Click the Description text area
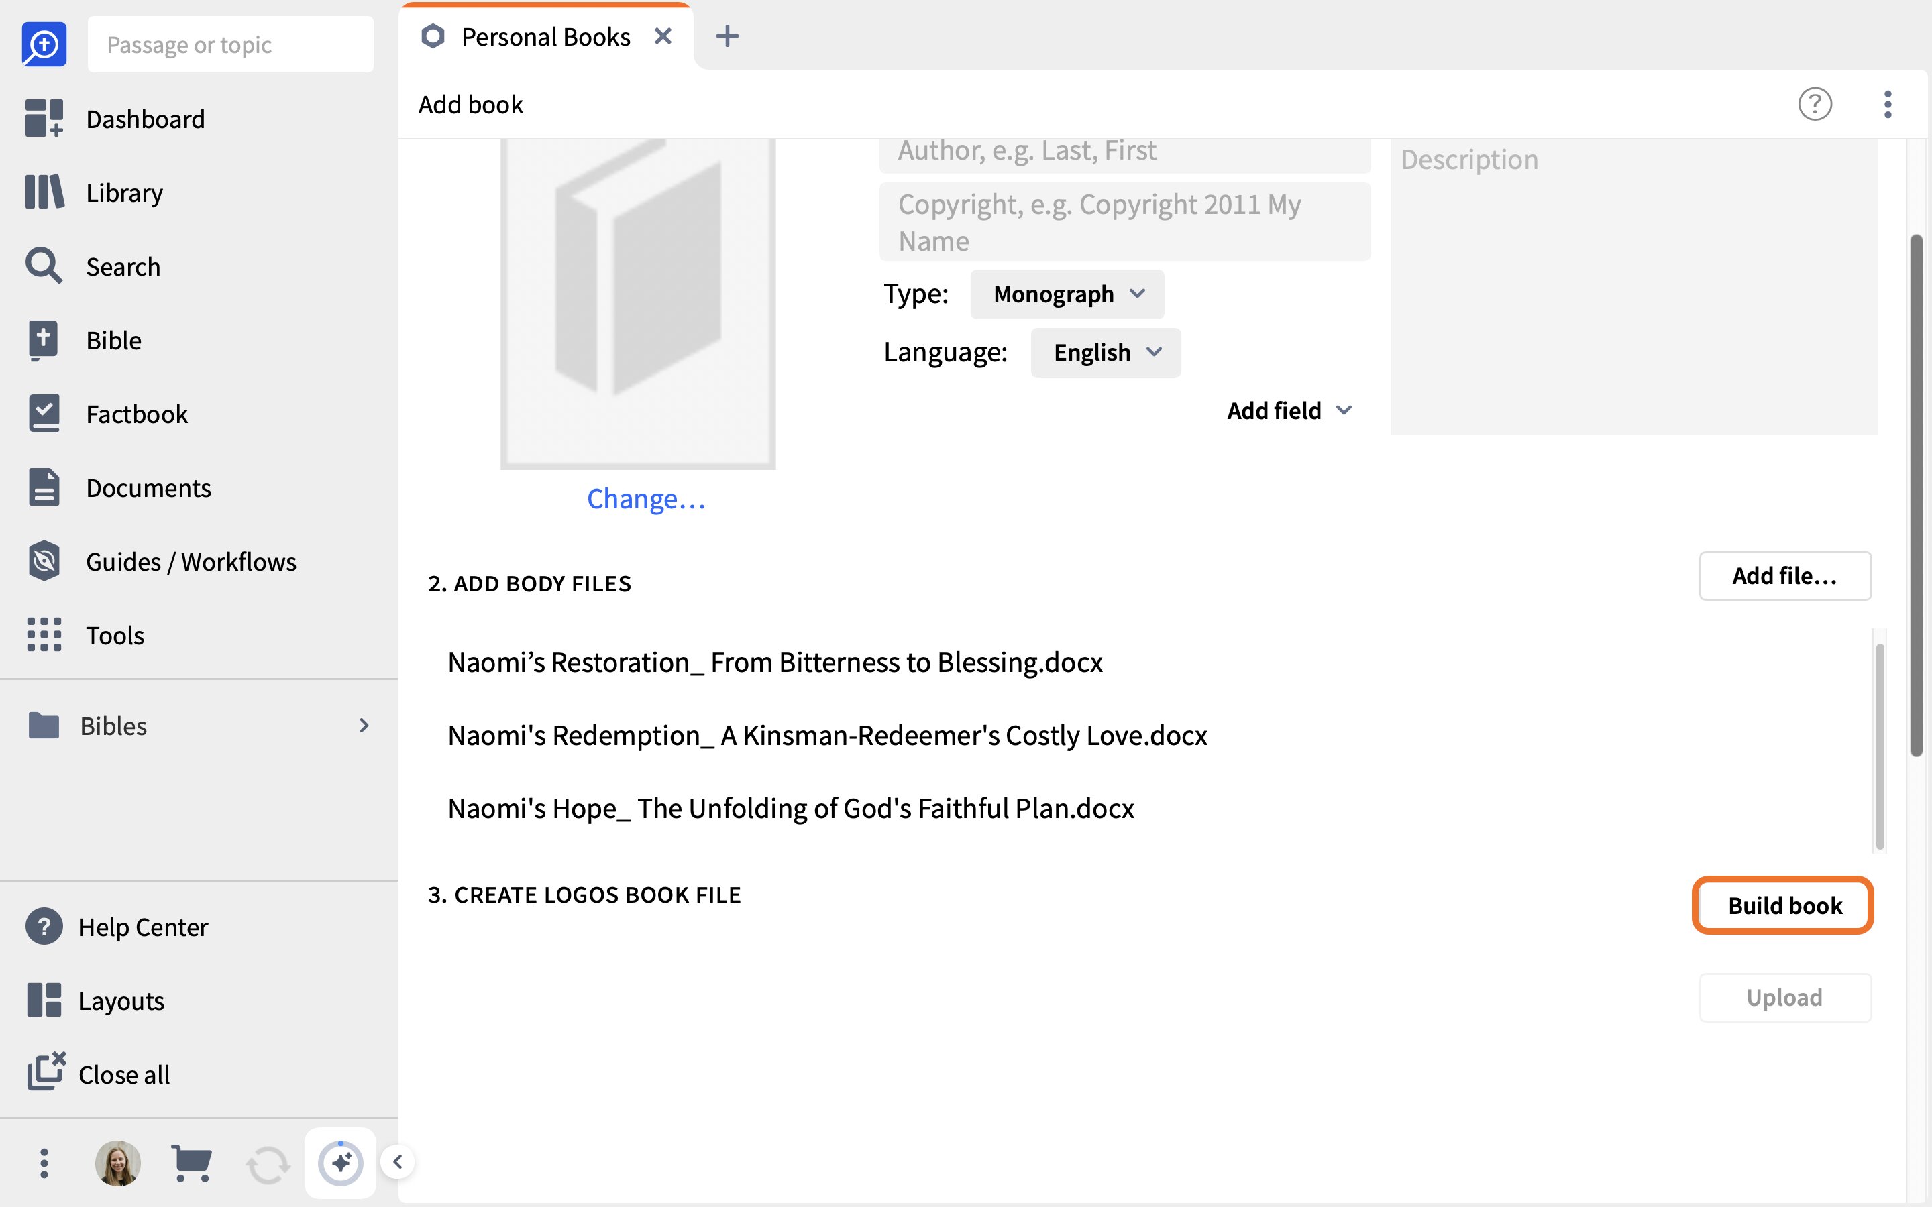1932x1207 pixels. point(1634,286)
